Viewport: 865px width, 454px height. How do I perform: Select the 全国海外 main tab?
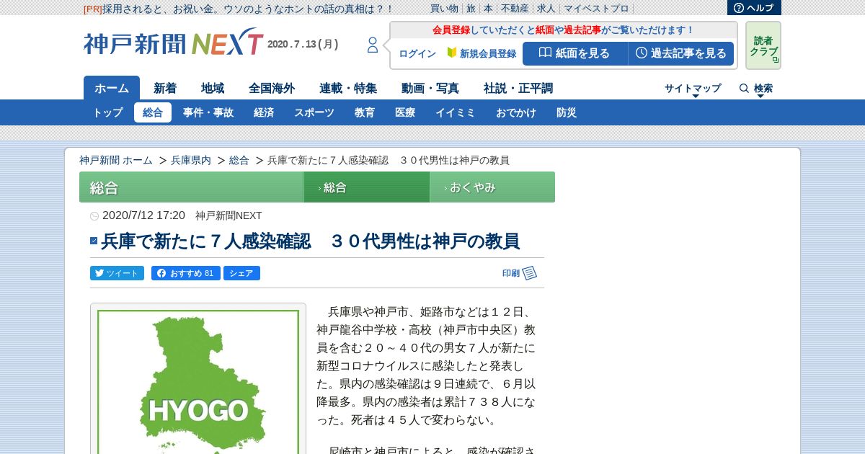pos(272,88)
